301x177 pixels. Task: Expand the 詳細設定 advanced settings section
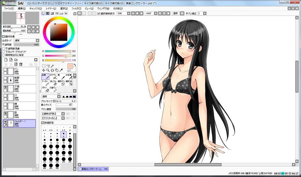tap(43, 123)
